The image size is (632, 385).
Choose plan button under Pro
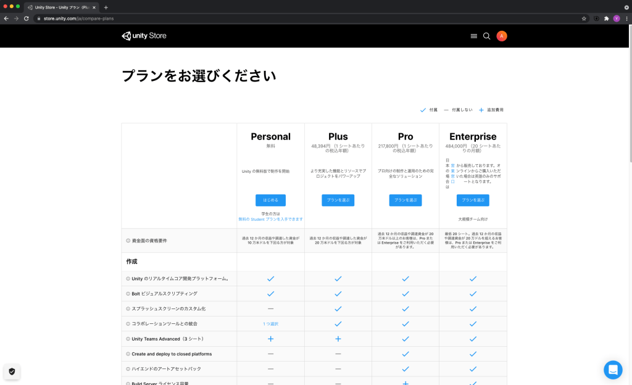(405, 200)
